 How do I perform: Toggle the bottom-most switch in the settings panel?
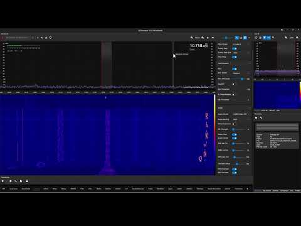[235, 173]
